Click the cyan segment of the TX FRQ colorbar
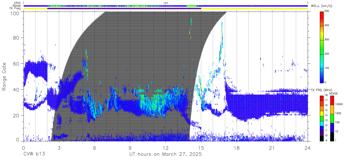 [322, 123]
